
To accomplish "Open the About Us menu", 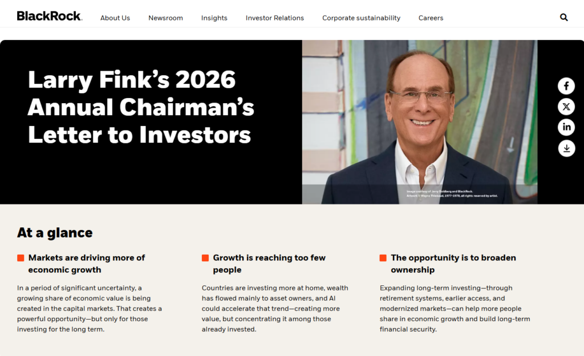I will pyautogui.click(x=115, y=18).
